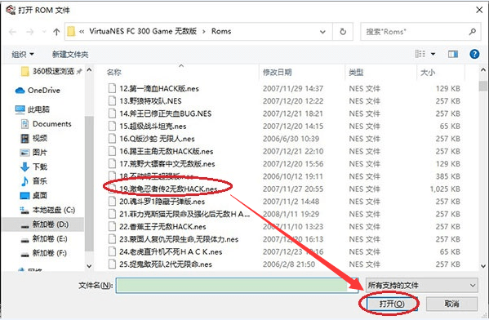The image size is (489, 320).
Task: Select file 19.激龟忍者传2无敌HACK.nes
Action: point(168,189)
